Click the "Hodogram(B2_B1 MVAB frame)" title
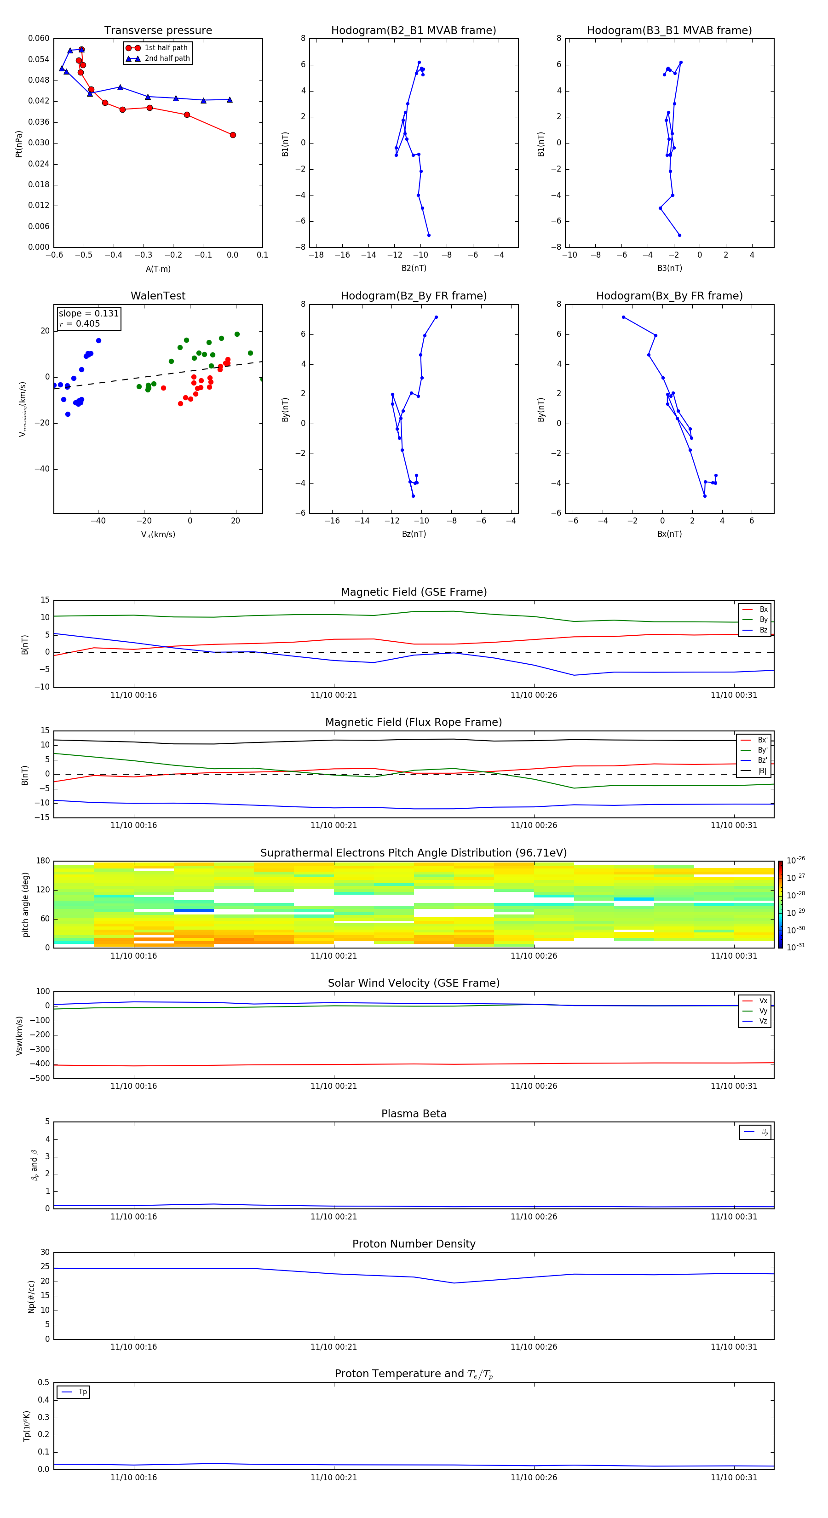The height and width of the screenshot is (1518, 828). (x=414, y=30)
